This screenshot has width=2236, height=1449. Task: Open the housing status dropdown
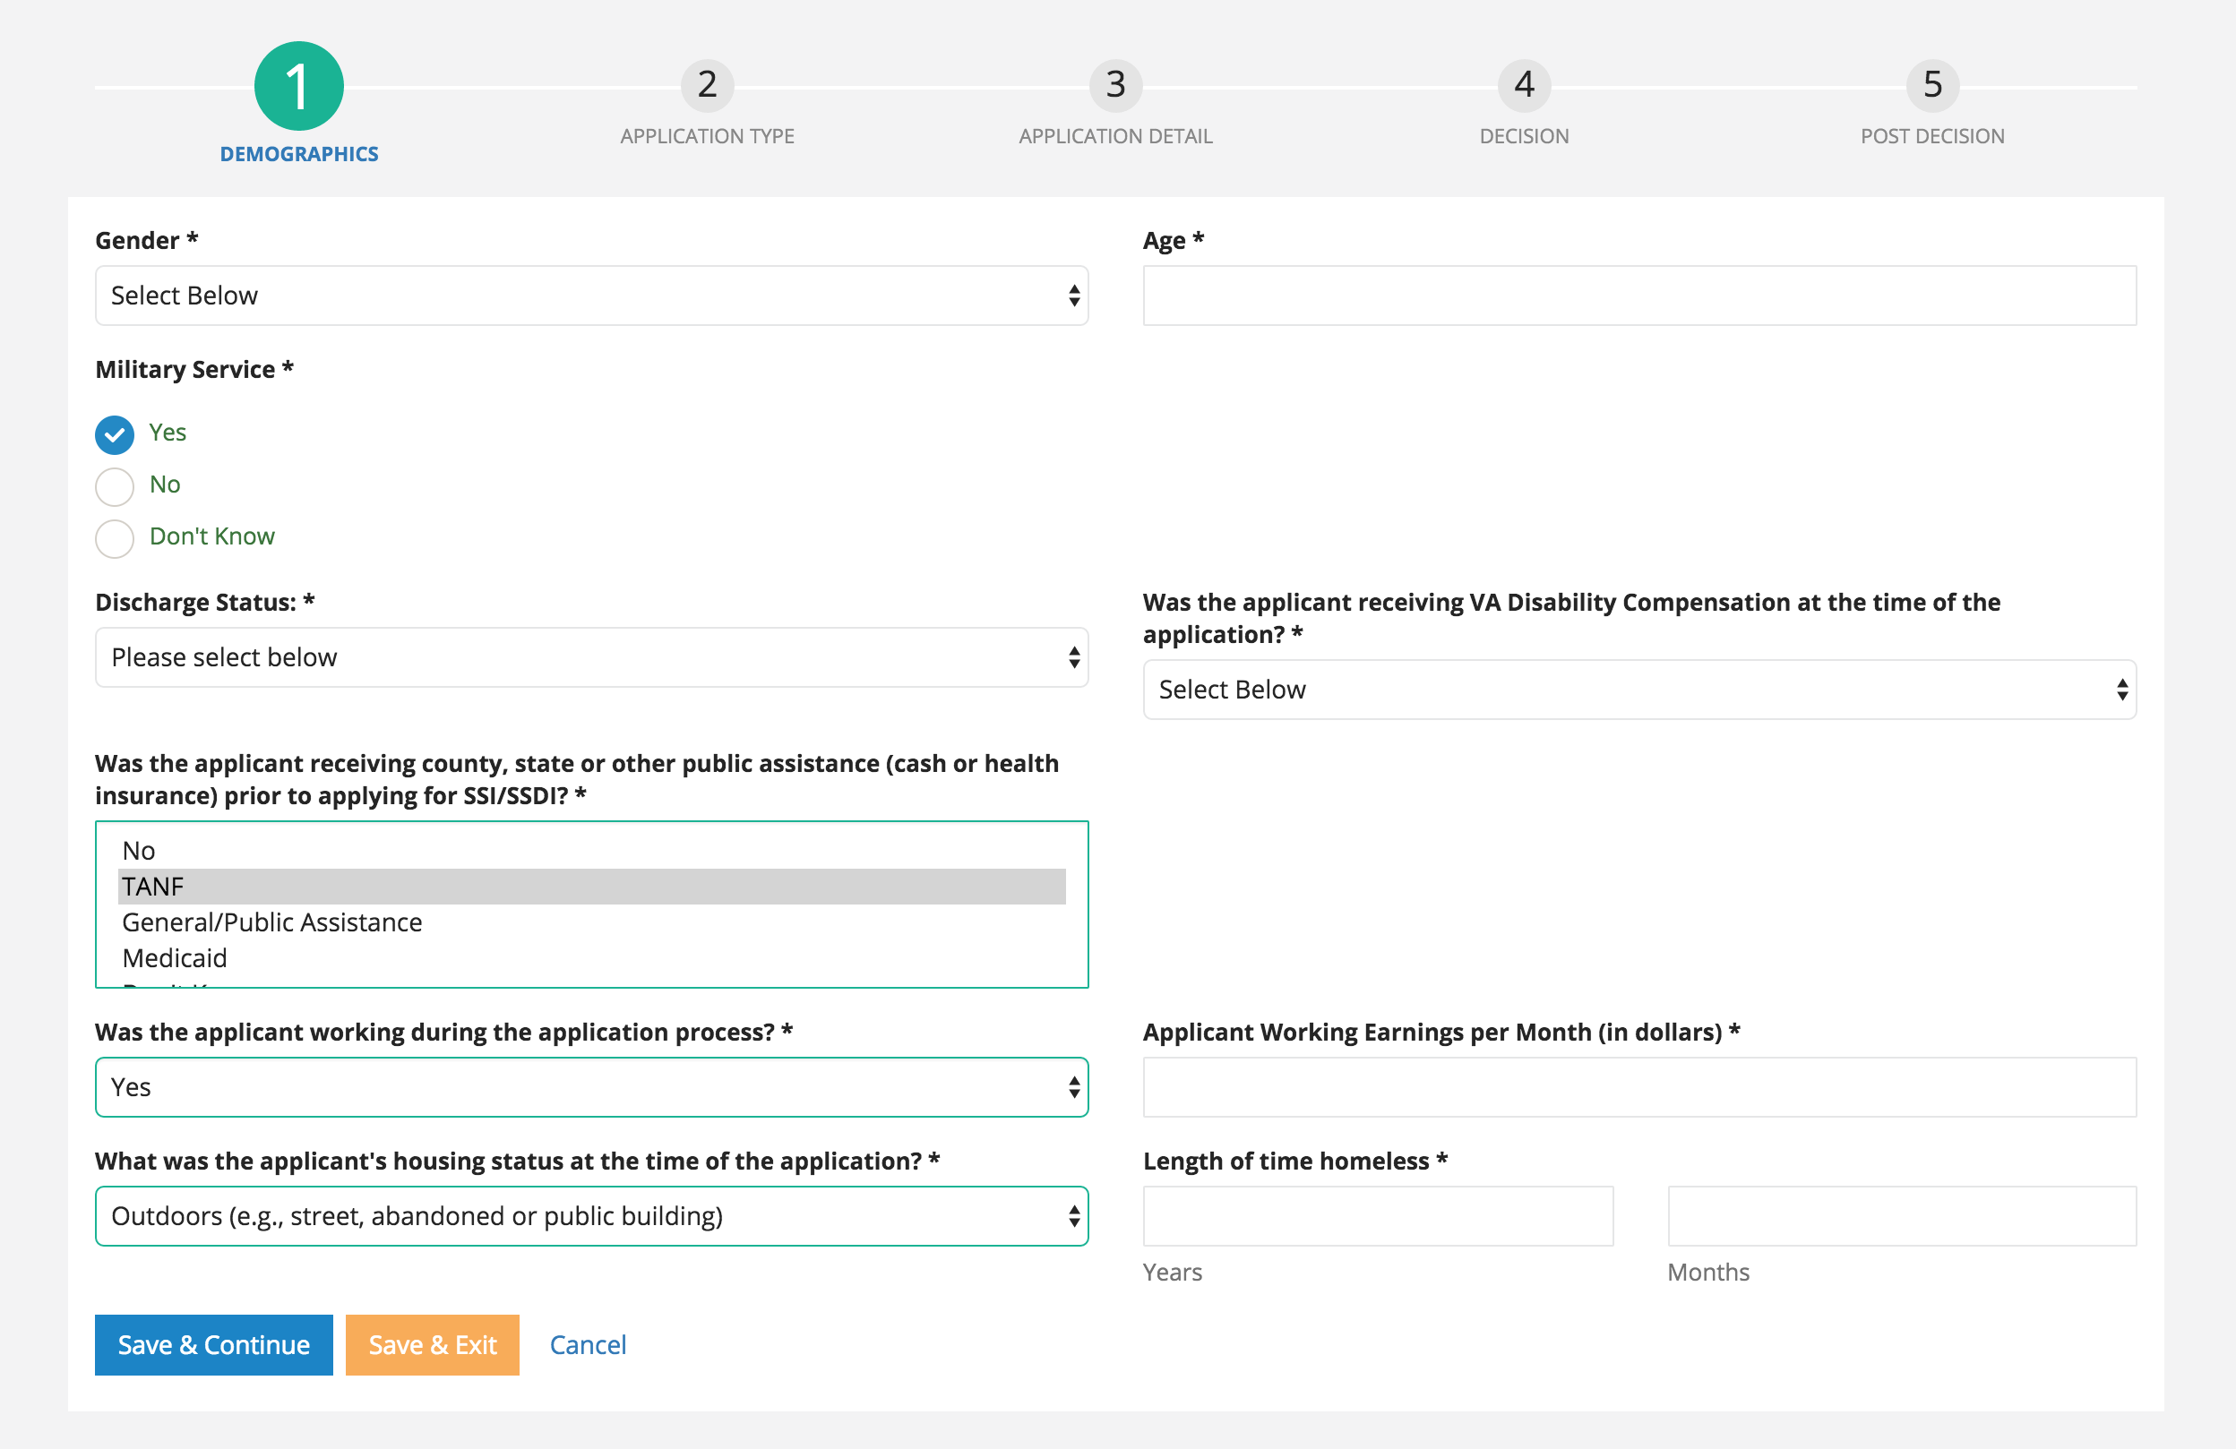(591, 1216)
